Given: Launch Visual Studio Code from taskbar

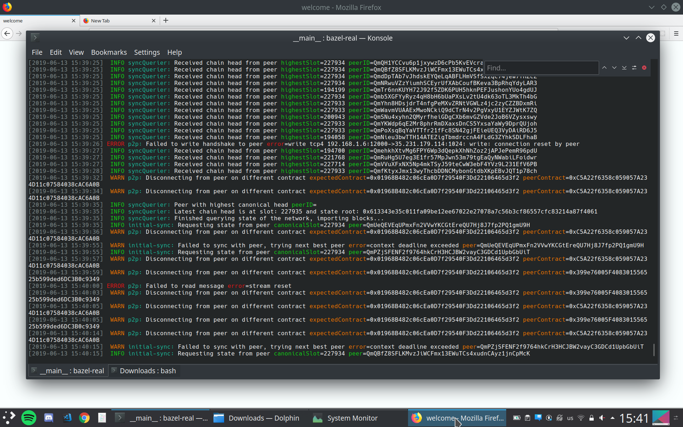Looking at the screenshot, I should point(67,418).
